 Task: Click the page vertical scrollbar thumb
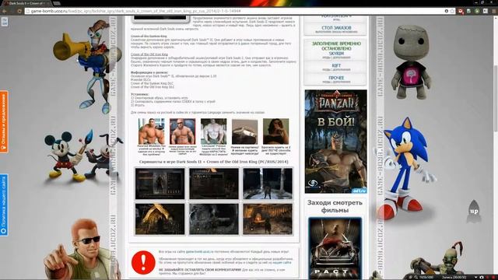496,99
